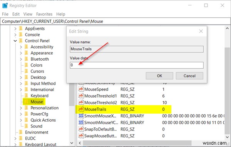The height and width of the screenshot is (147, 231).
Task: Click MouseThreshold2 data value 10
Action: click(x=164, y=102)
